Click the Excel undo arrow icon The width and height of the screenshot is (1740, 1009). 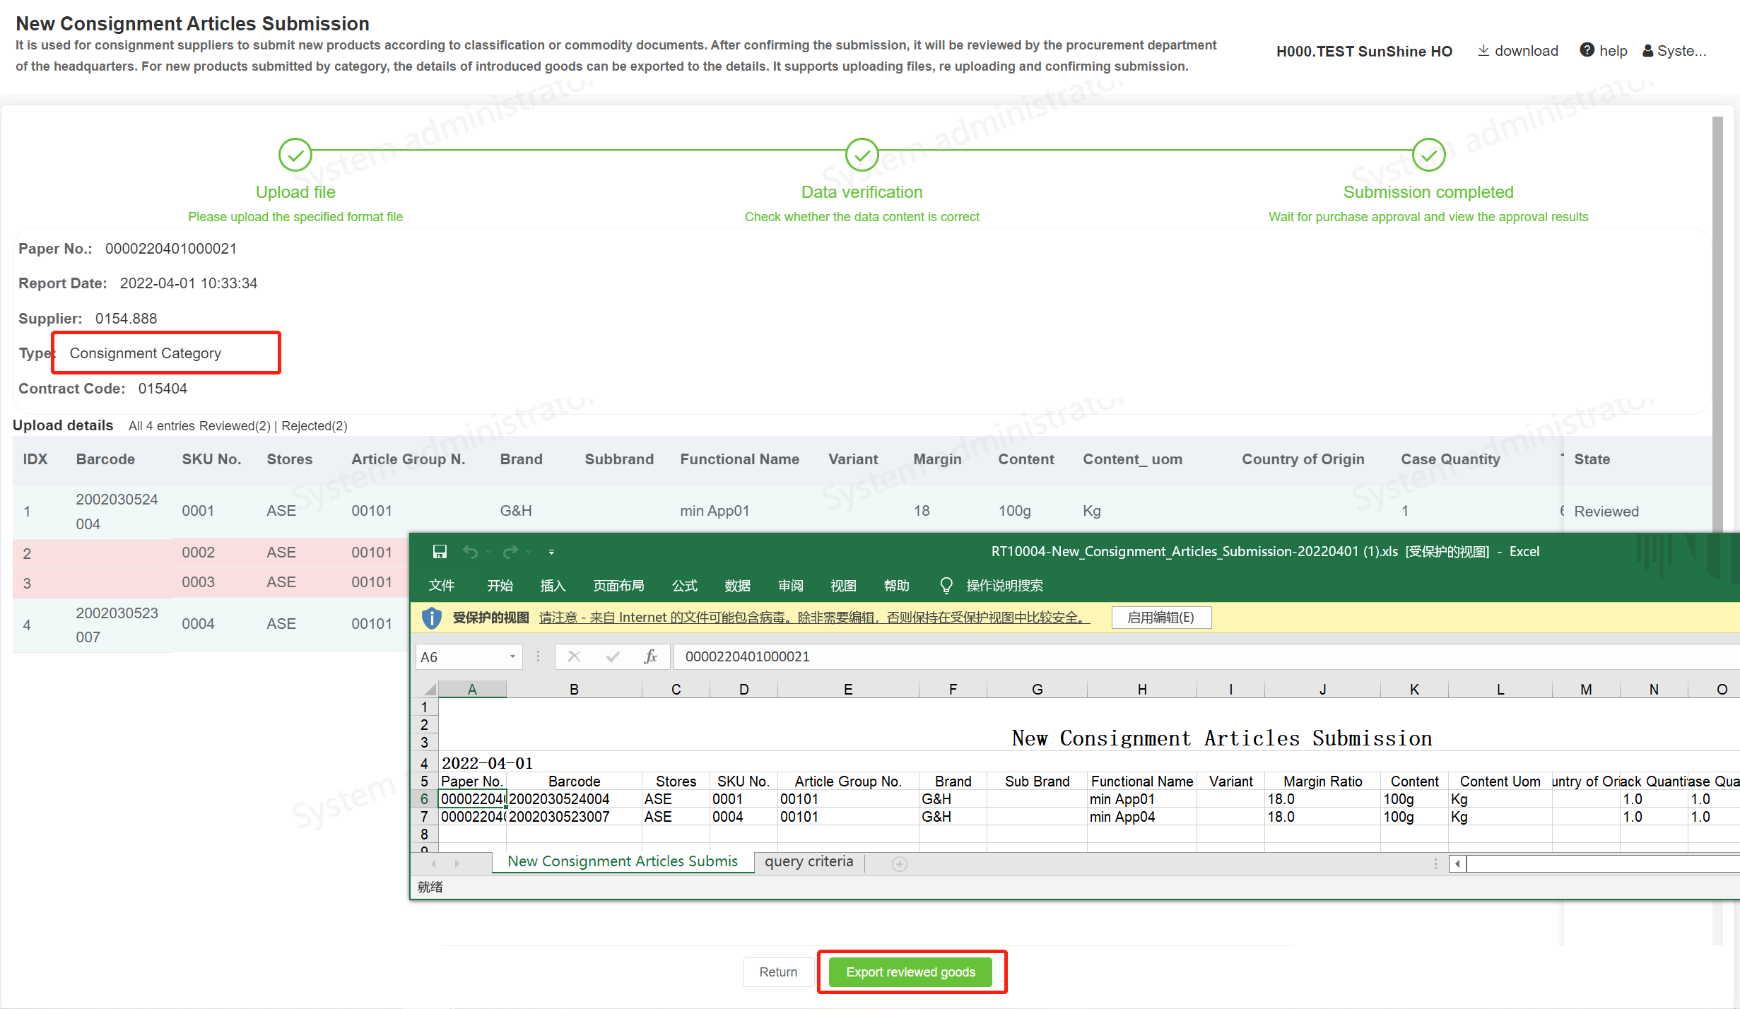(x=470, y=551)
